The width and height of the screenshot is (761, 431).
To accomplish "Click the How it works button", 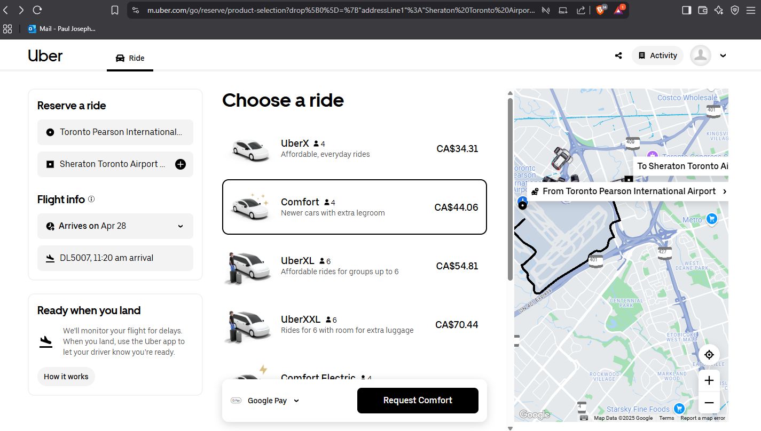I will (66, 377).
